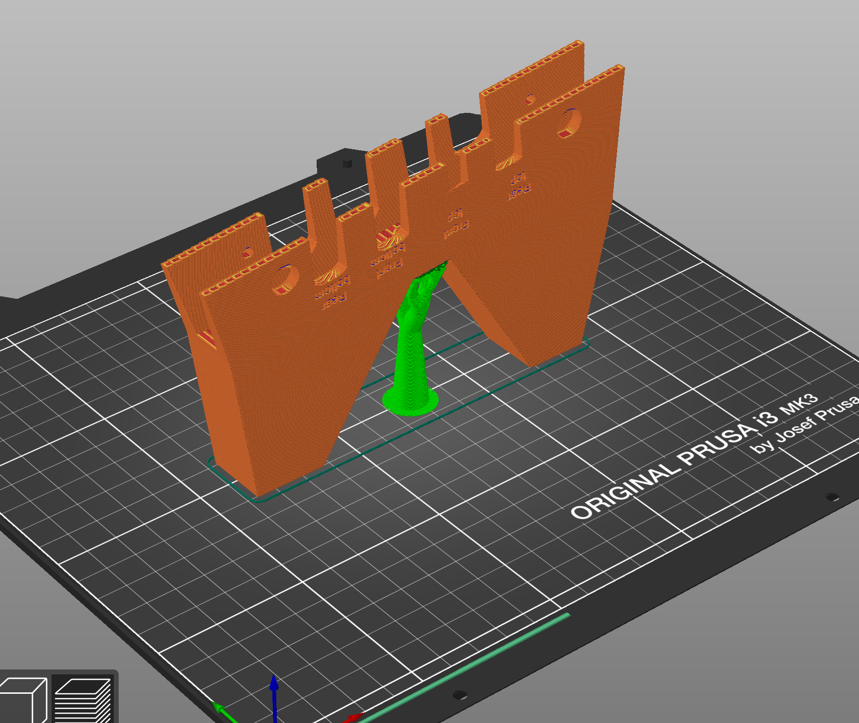Click the black knob behind the print bed
The width and height of the screenshot is (859, 723).
coord(347,162)
